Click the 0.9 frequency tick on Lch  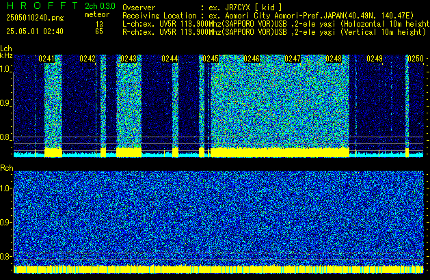pyautogui.click(x=5, y=103)
